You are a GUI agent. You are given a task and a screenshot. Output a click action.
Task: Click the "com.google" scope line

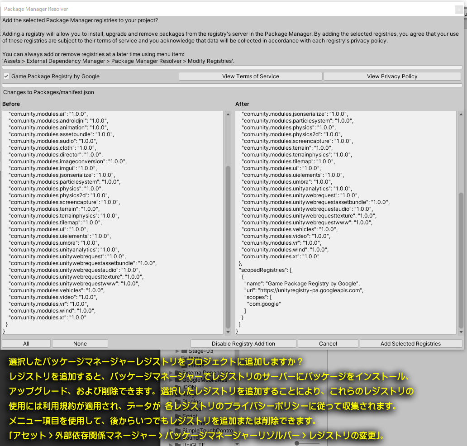point(264,304)
